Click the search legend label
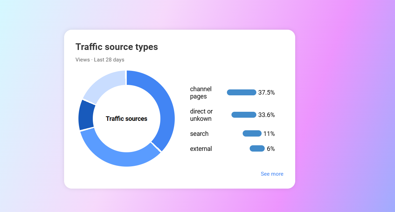Image resolution: width=395 pixels, height=212 pixels. (199, 134)
